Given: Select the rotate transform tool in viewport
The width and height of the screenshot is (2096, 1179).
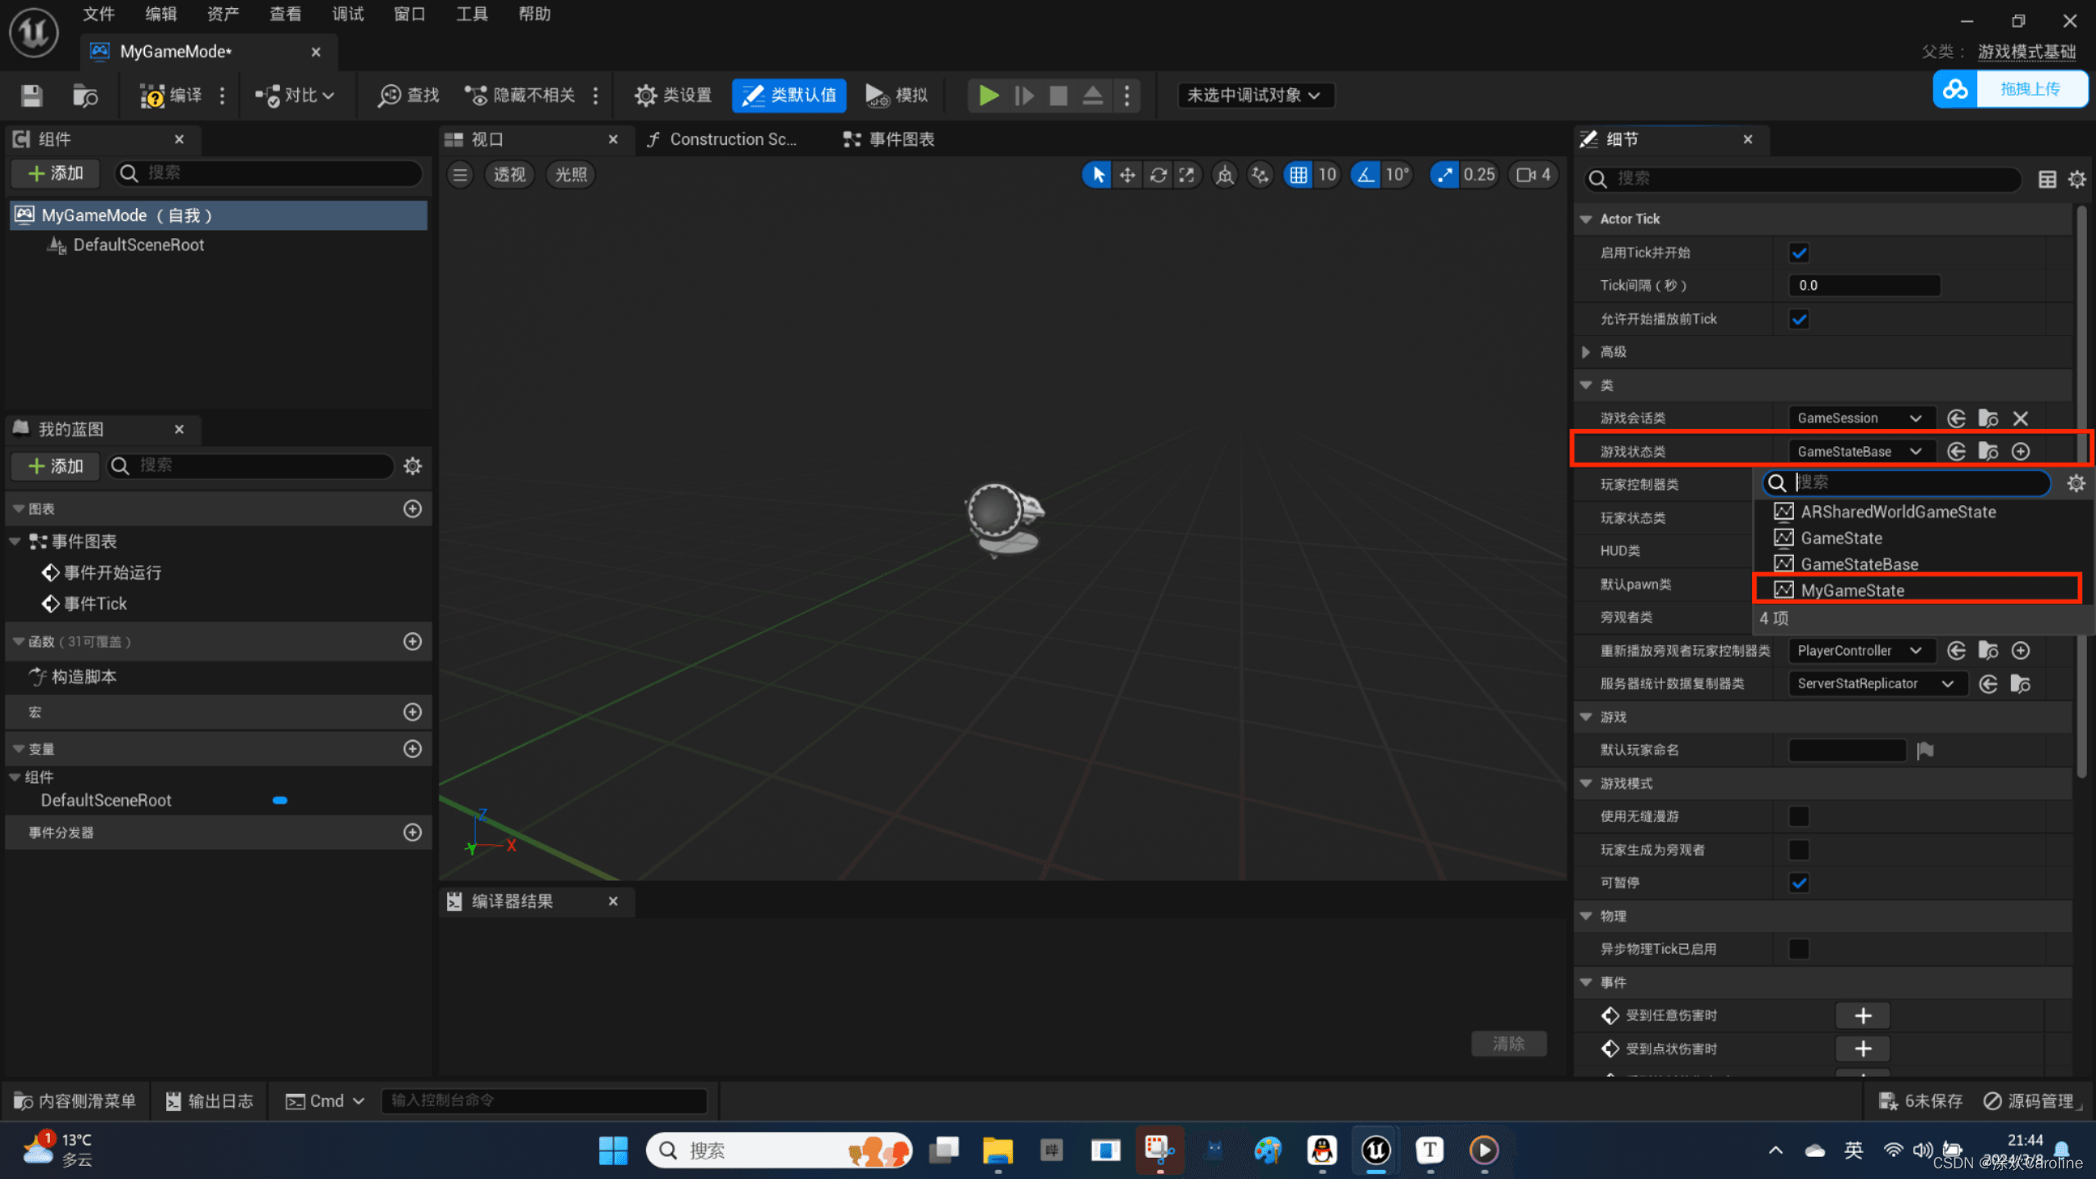Looking at the screenshot, I should click(1158, 174).
